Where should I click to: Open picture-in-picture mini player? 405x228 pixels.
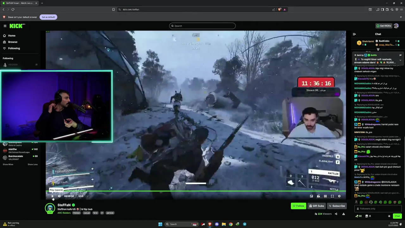coord(311,196)
